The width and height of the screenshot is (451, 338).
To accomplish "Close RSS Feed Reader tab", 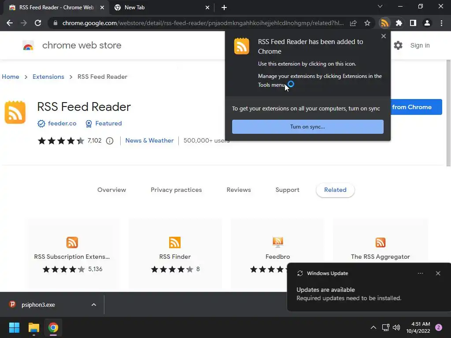I will point(102,7).
